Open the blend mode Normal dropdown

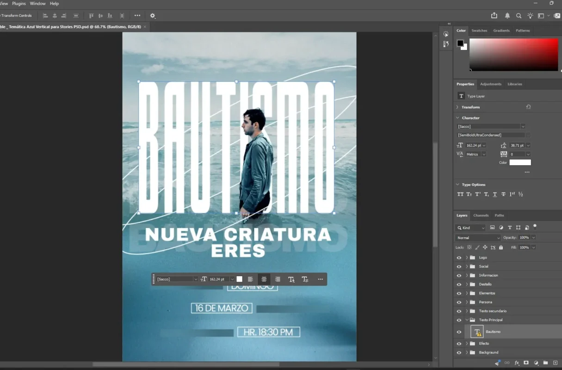[x=478, y=238]
